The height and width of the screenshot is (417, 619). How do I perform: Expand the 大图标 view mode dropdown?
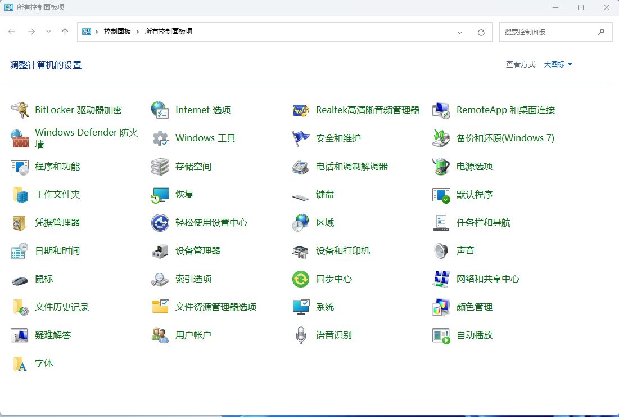[558, 64]
